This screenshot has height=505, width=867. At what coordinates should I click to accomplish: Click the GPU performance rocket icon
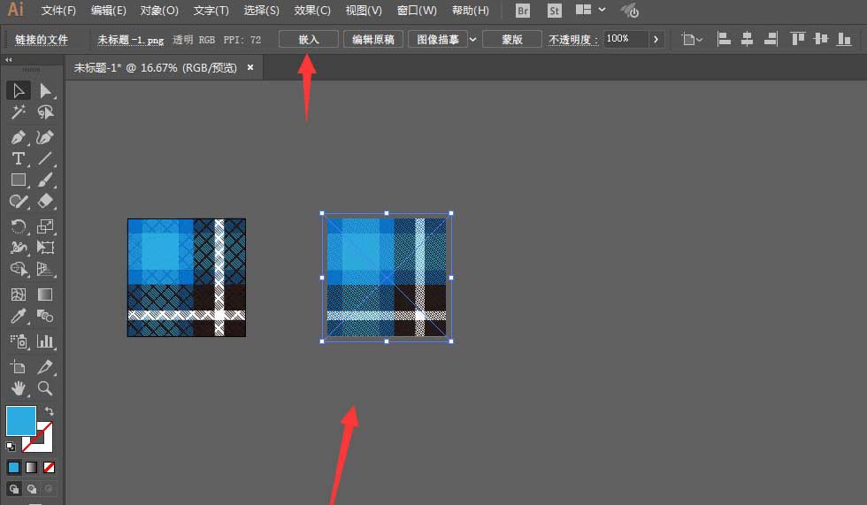click(630, 11)
